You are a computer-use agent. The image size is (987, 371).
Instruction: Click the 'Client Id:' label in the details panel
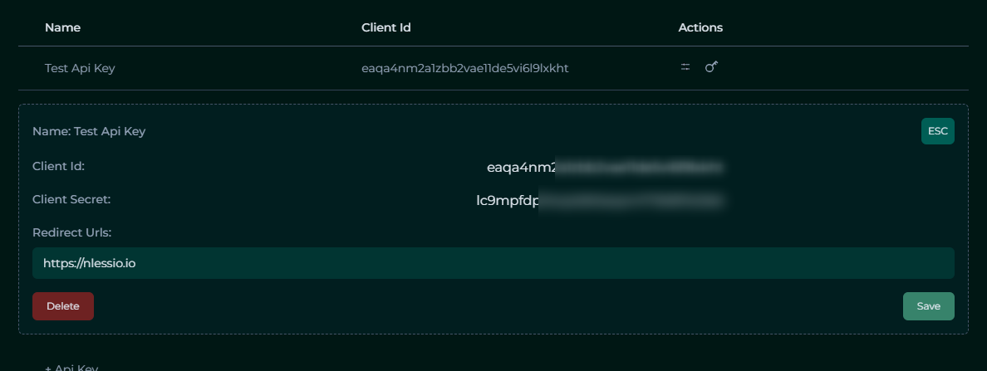[x=58, y=166]
